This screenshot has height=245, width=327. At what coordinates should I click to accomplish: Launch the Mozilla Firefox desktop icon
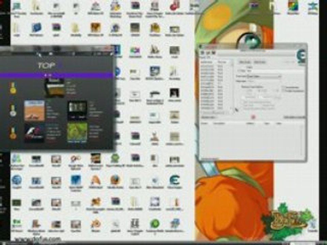(115, 180)
